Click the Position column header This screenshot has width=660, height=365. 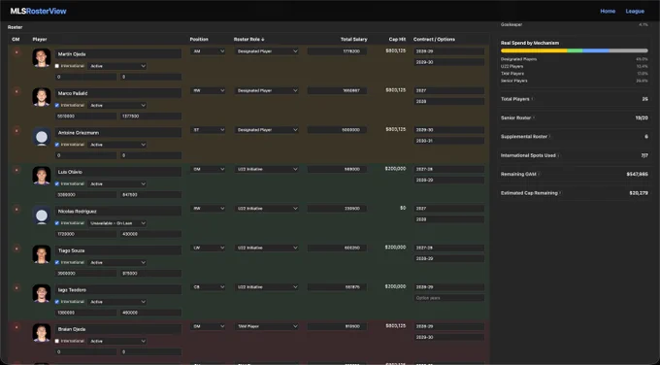(x=199, y=39)
